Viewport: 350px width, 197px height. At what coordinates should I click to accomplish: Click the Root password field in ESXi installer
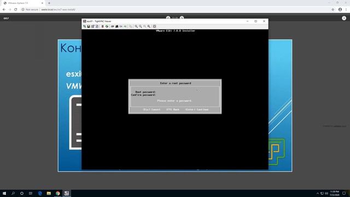coord(187,92)
